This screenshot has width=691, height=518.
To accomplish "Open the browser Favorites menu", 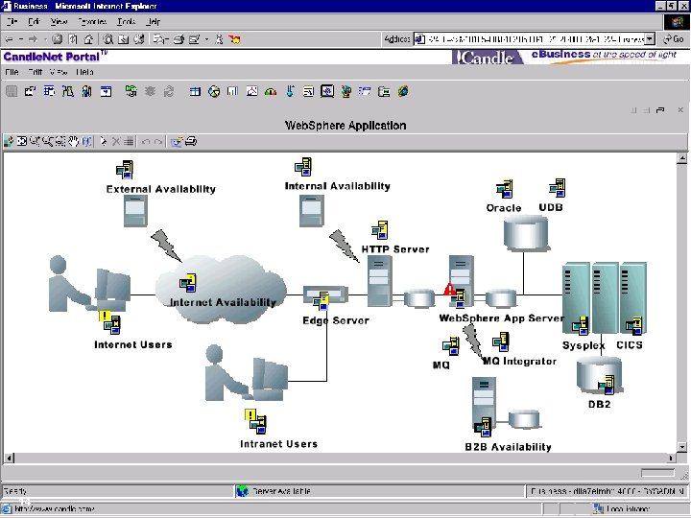I will [x=92, y=21].
